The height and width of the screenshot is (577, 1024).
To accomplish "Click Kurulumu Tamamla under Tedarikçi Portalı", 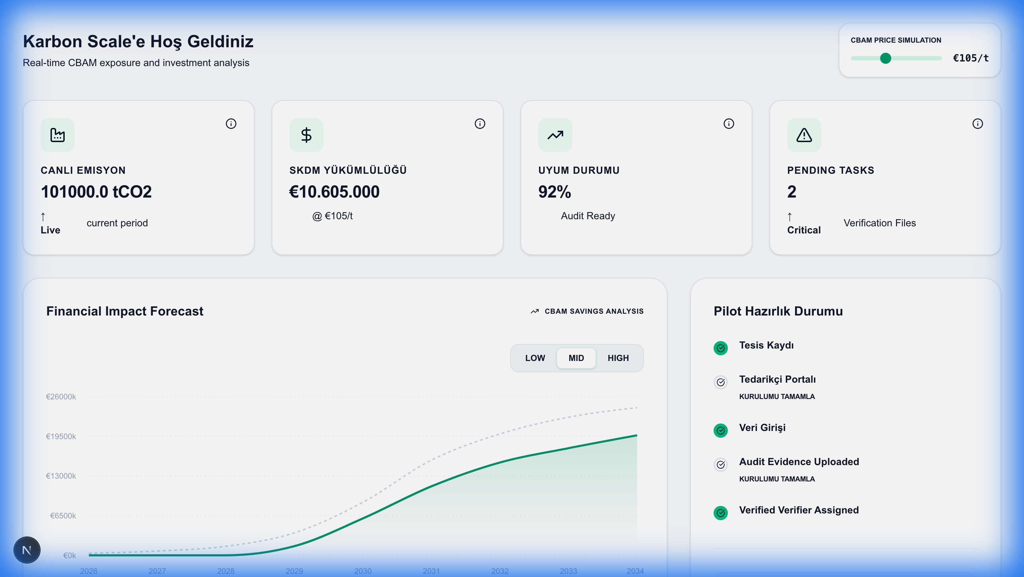I will click(x=777, y=396).
